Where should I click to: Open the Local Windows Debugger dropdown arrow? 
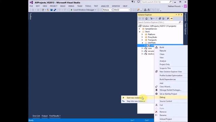coord(96,10)
